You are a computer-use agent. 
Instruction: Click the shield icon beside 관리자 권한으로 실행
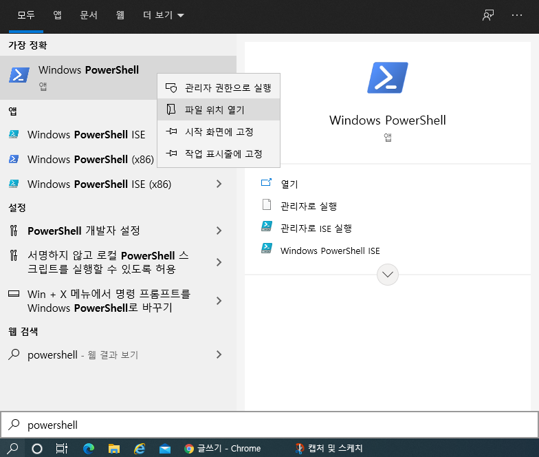click(171, 88)
